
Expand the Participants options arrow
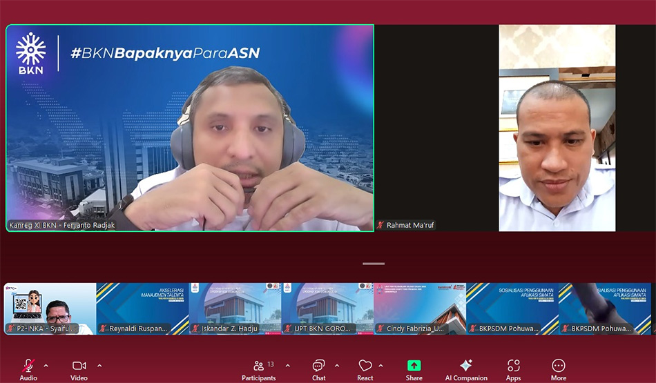click(x=288, y=366)
